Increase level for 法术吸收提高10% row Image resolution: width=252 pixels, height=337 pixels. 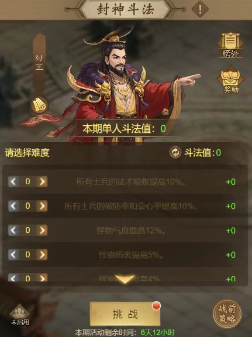pos(42,181)
